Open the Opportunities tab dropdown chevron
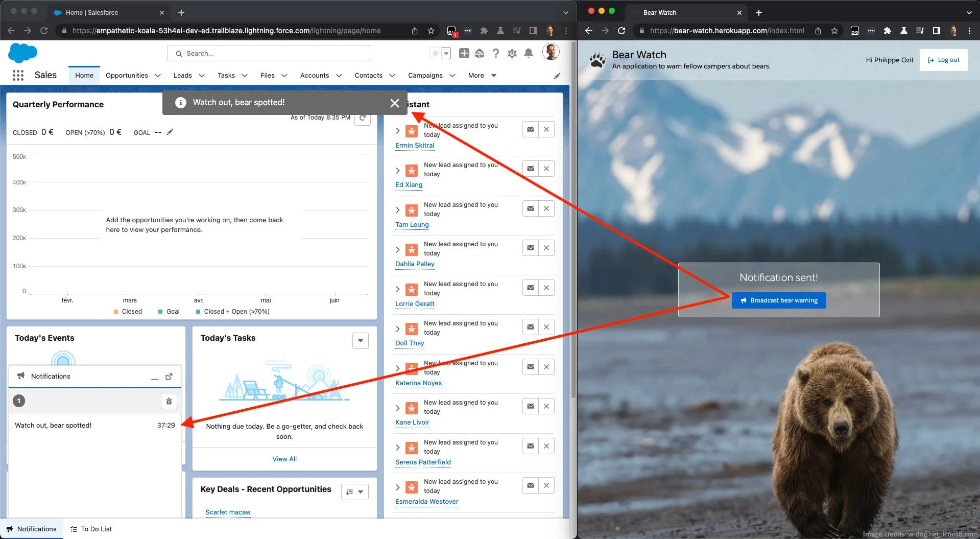The width and height of the screenshot is (980, 539). coord(158,76)
